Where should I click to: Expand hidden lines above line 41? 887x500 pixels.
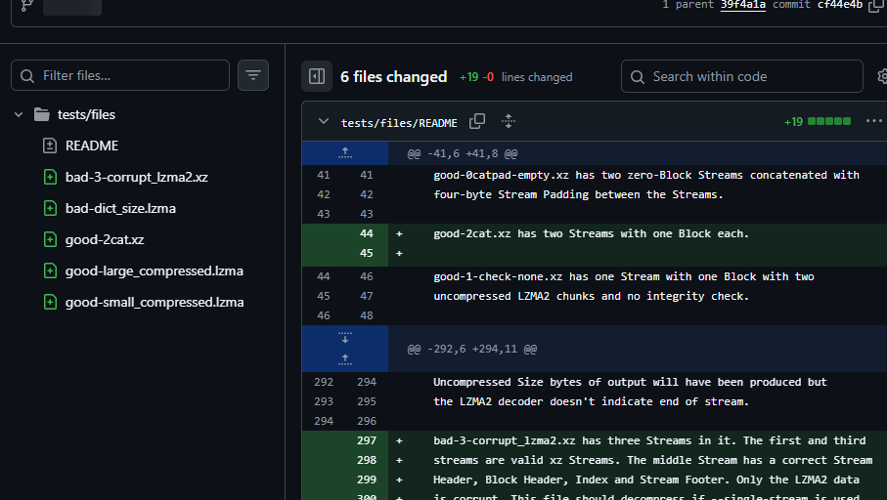tap(344, 153)
